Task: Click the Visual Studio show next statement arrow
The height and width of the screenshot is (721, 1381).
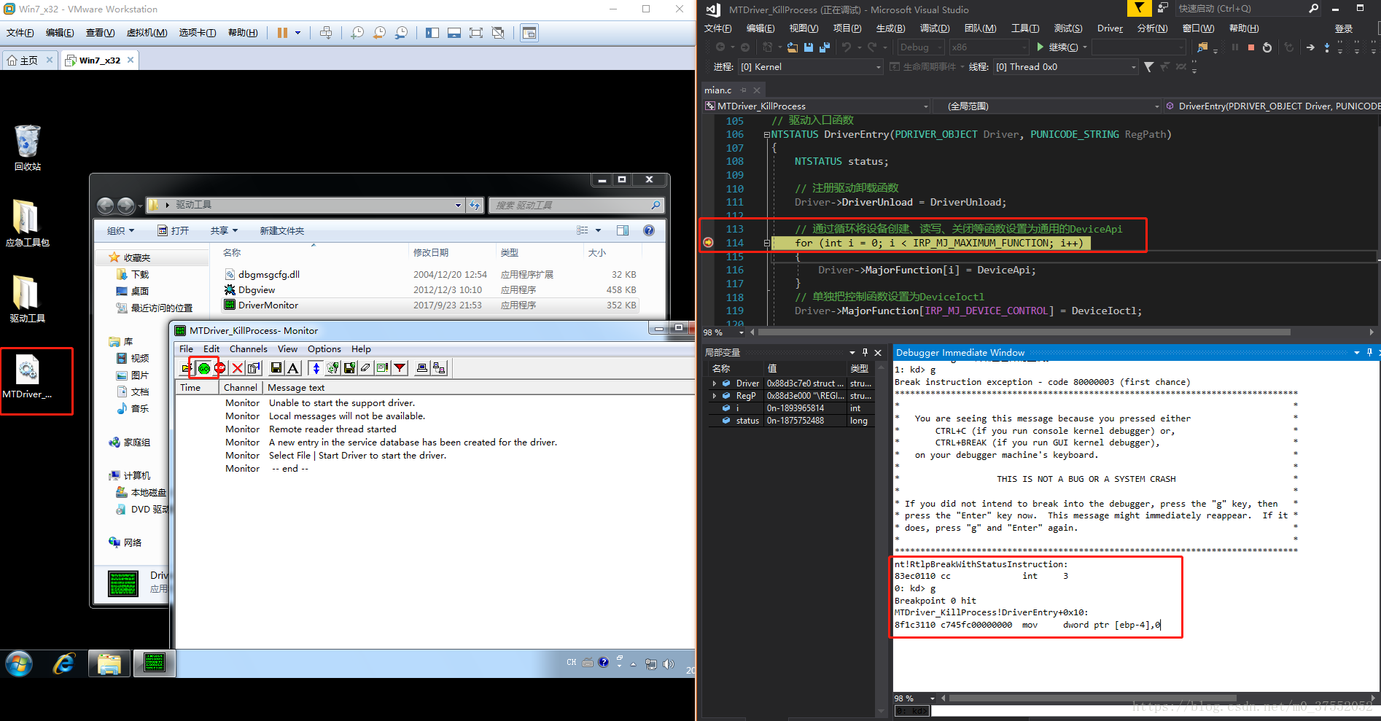Action: pos(1310,47)
